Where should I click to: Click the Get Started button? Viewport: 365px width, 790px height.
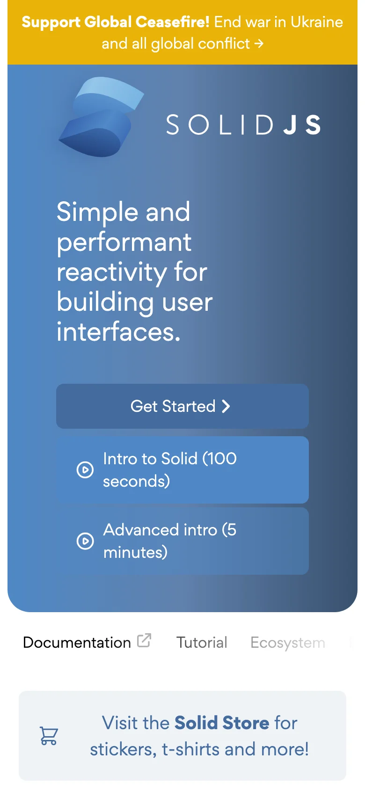[182, 406]
